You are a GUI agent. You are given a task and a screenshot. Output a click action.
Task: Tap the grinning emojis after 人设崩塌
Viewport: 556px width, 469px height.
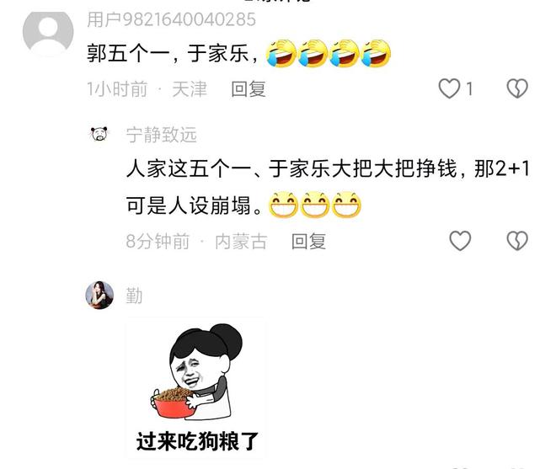click(x=315, y=205)
